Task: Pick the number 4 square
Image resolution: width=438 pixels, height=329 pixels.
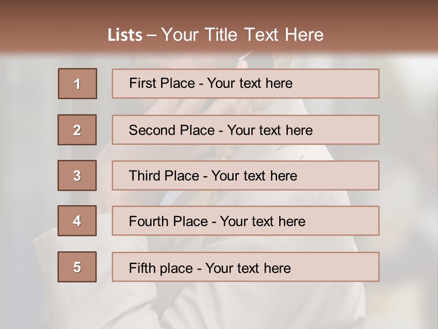Action: click(x=77, y=221)
